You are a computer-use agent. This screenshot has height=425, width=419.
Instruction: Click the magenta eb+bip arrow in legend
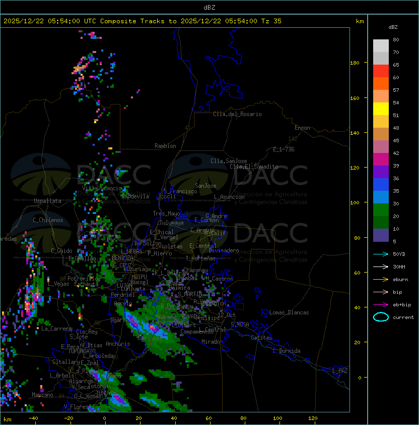point(381,305)
